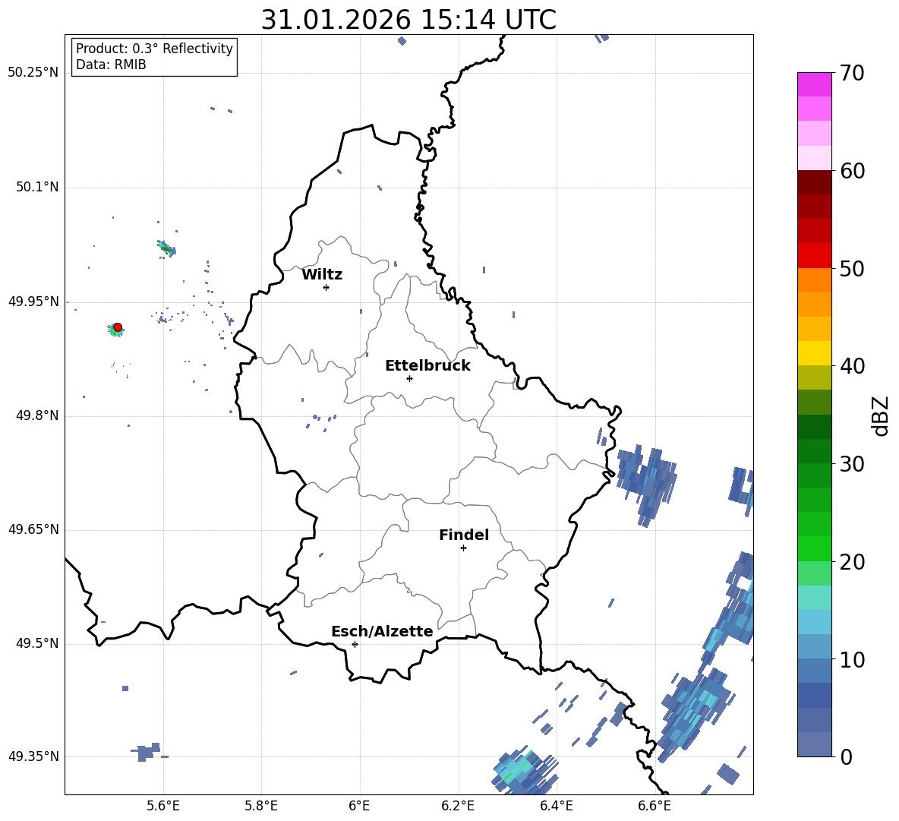Screen dimensions: 899x821
Task: Click the Wiltz label
Action: pyautogui.click(x=322, y=275)
